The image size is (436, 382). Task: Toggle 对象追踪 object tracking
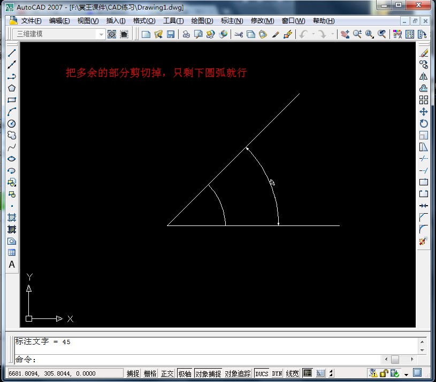pyautogui.click(x=238, y=373)
